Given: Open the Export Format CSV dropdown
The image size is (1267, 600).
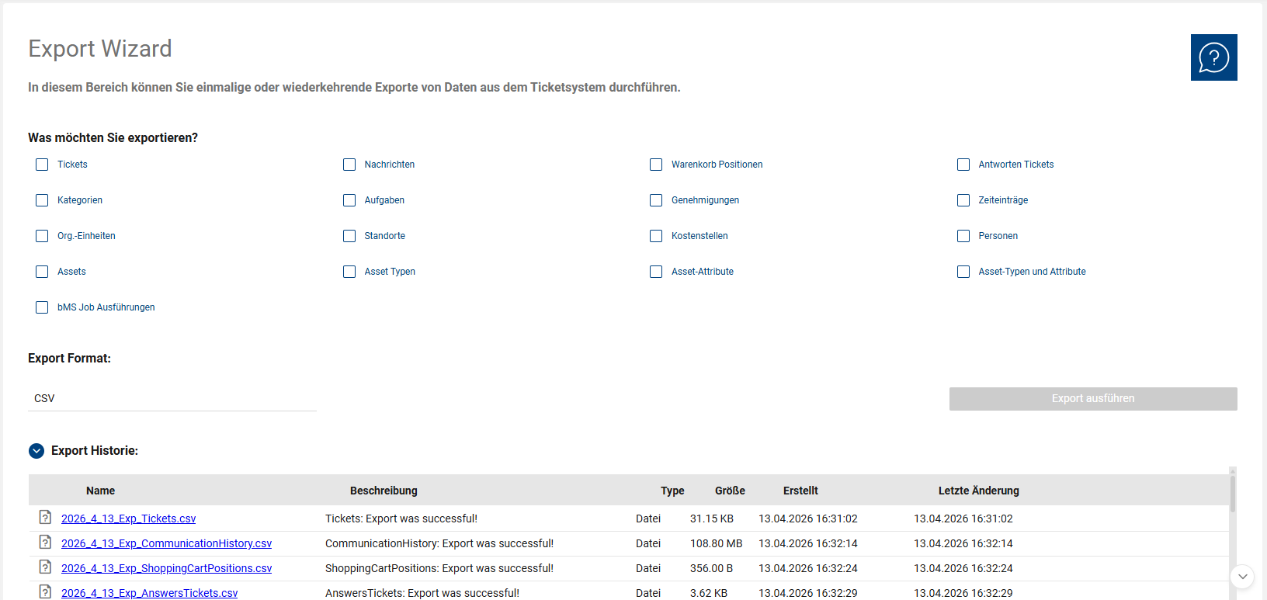Looking at the screenshot, I should 172,398.
